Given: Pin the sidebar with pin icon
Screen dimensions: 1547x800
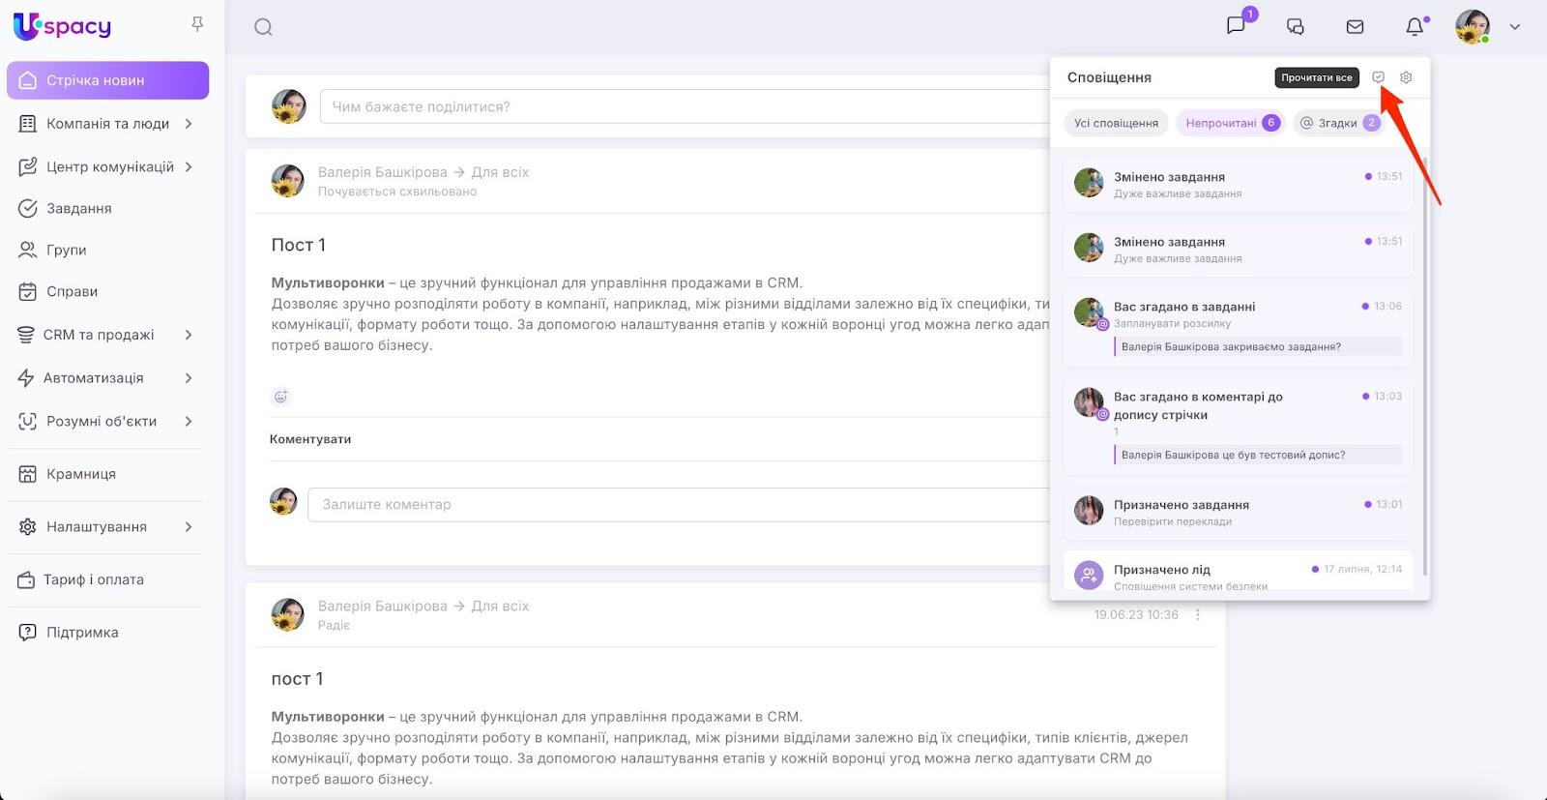Looking at the screenshot, I should (197, 24).
